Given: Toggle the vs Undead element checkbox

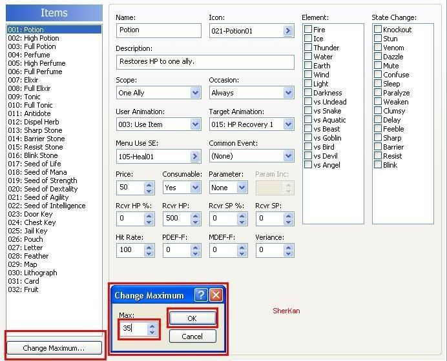Looking at the screenshot, I should 309,102.
